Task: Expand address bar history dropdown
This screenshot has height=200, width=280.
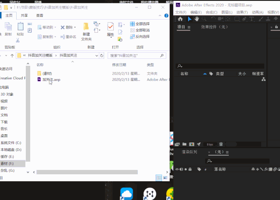Action: (x=97, y=56)
